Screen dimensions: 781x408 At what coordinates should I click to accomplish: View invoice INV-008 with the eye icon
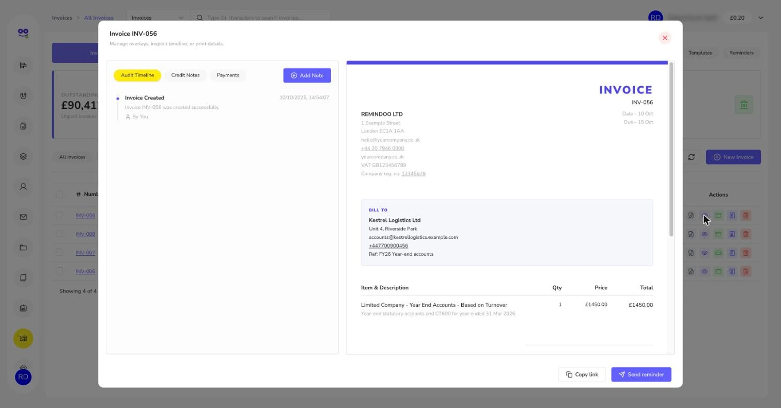(705, 234)
